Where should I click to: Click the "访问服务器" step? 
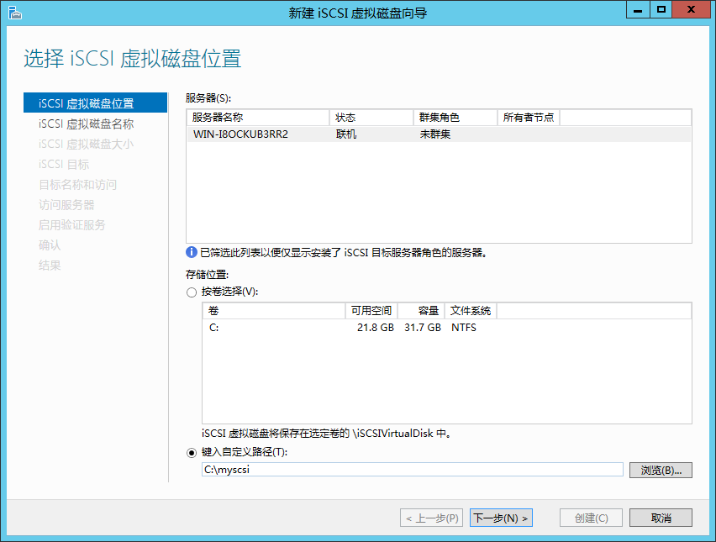(66, 204)
